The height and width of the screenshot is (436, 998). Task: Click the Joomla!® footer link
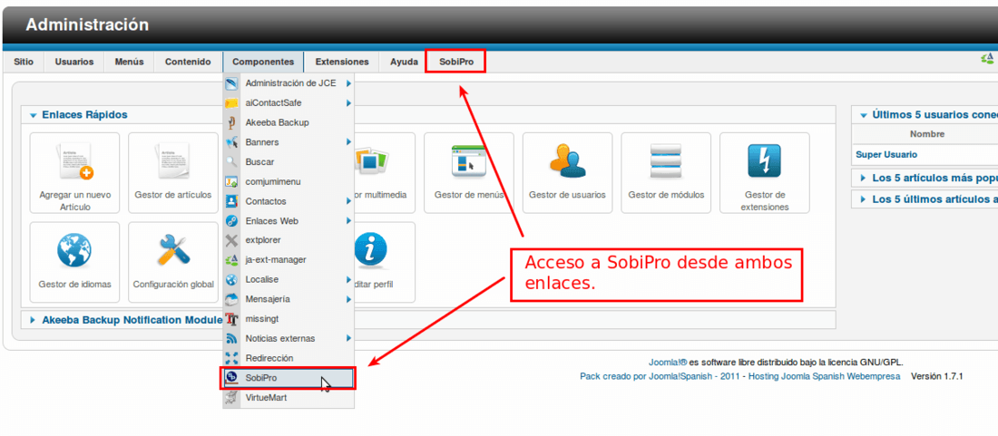(668, 363)
